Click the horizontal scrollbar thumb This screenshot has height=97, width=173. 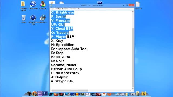[x=70, y=91]
